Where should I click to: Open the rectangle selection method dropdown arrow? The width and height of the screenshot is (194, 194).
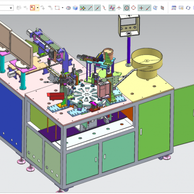(63, 8)
